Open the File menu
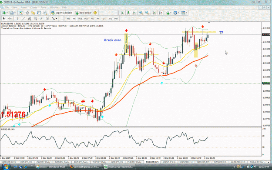272x170 pixels. coord(7,8)
